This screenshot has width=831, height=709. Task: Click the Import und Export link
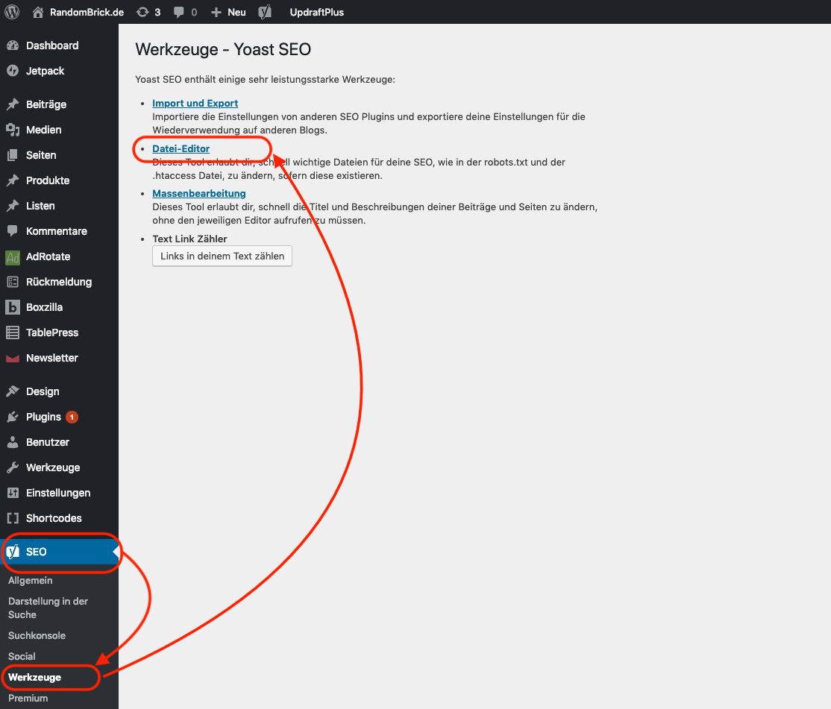[x=195, y=103]
